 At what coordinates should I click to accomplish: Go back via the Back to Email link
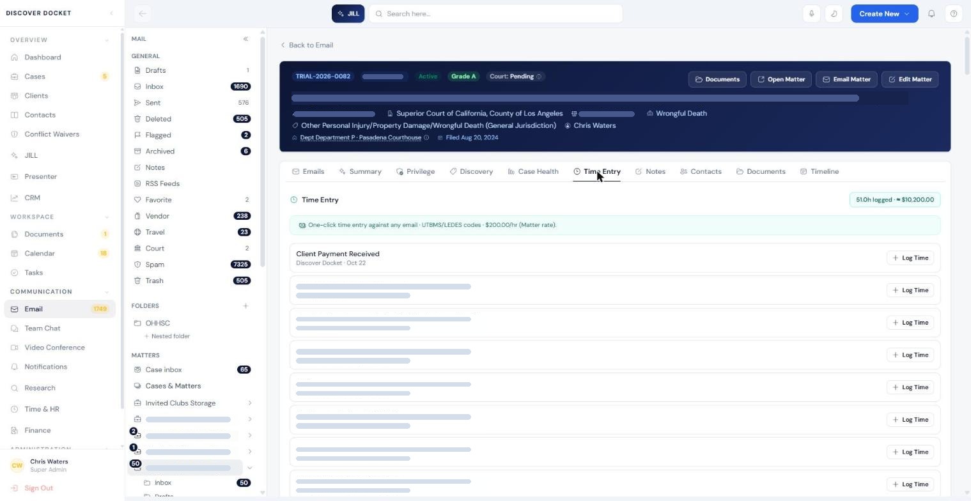click(x=307, y=45)
